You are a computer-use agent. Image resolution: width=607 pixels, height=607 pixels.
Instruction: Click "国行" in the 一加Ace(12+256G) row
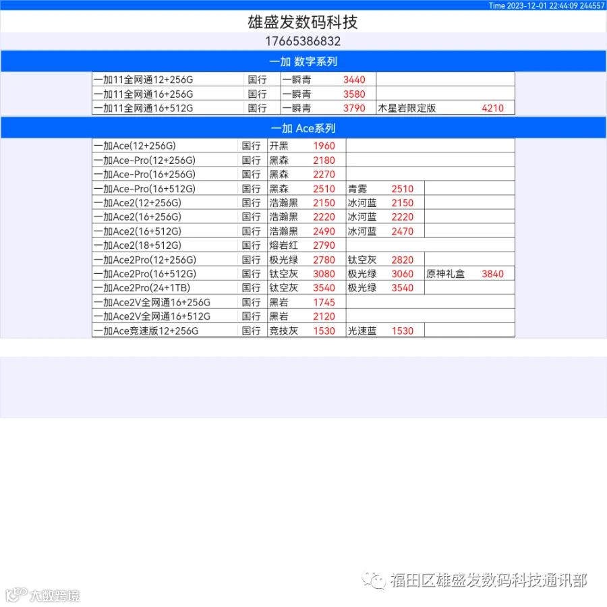coord(252,146)
